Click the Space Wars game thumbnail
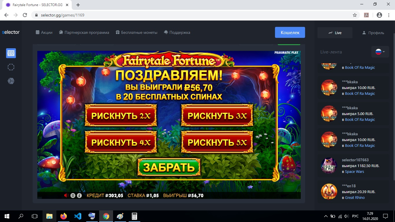The height and width of the screenshot is (222, 395). [x=329, y=166]
